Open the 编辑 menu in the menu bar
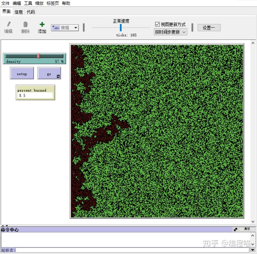The image size is (257, 254). coord(17,3)
